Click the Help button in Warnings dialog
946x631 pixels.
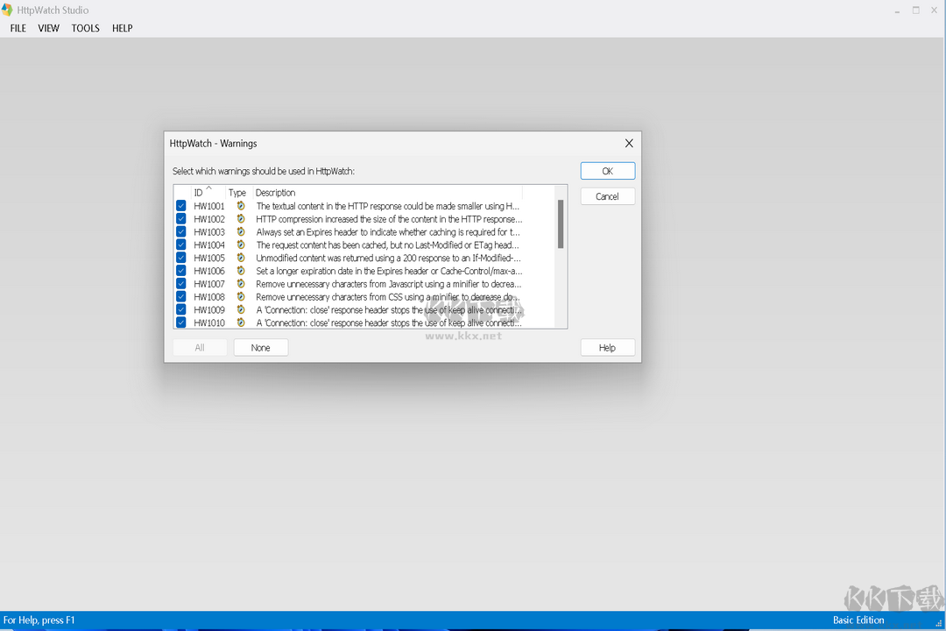pyautogui.click(x=608, y=348)
